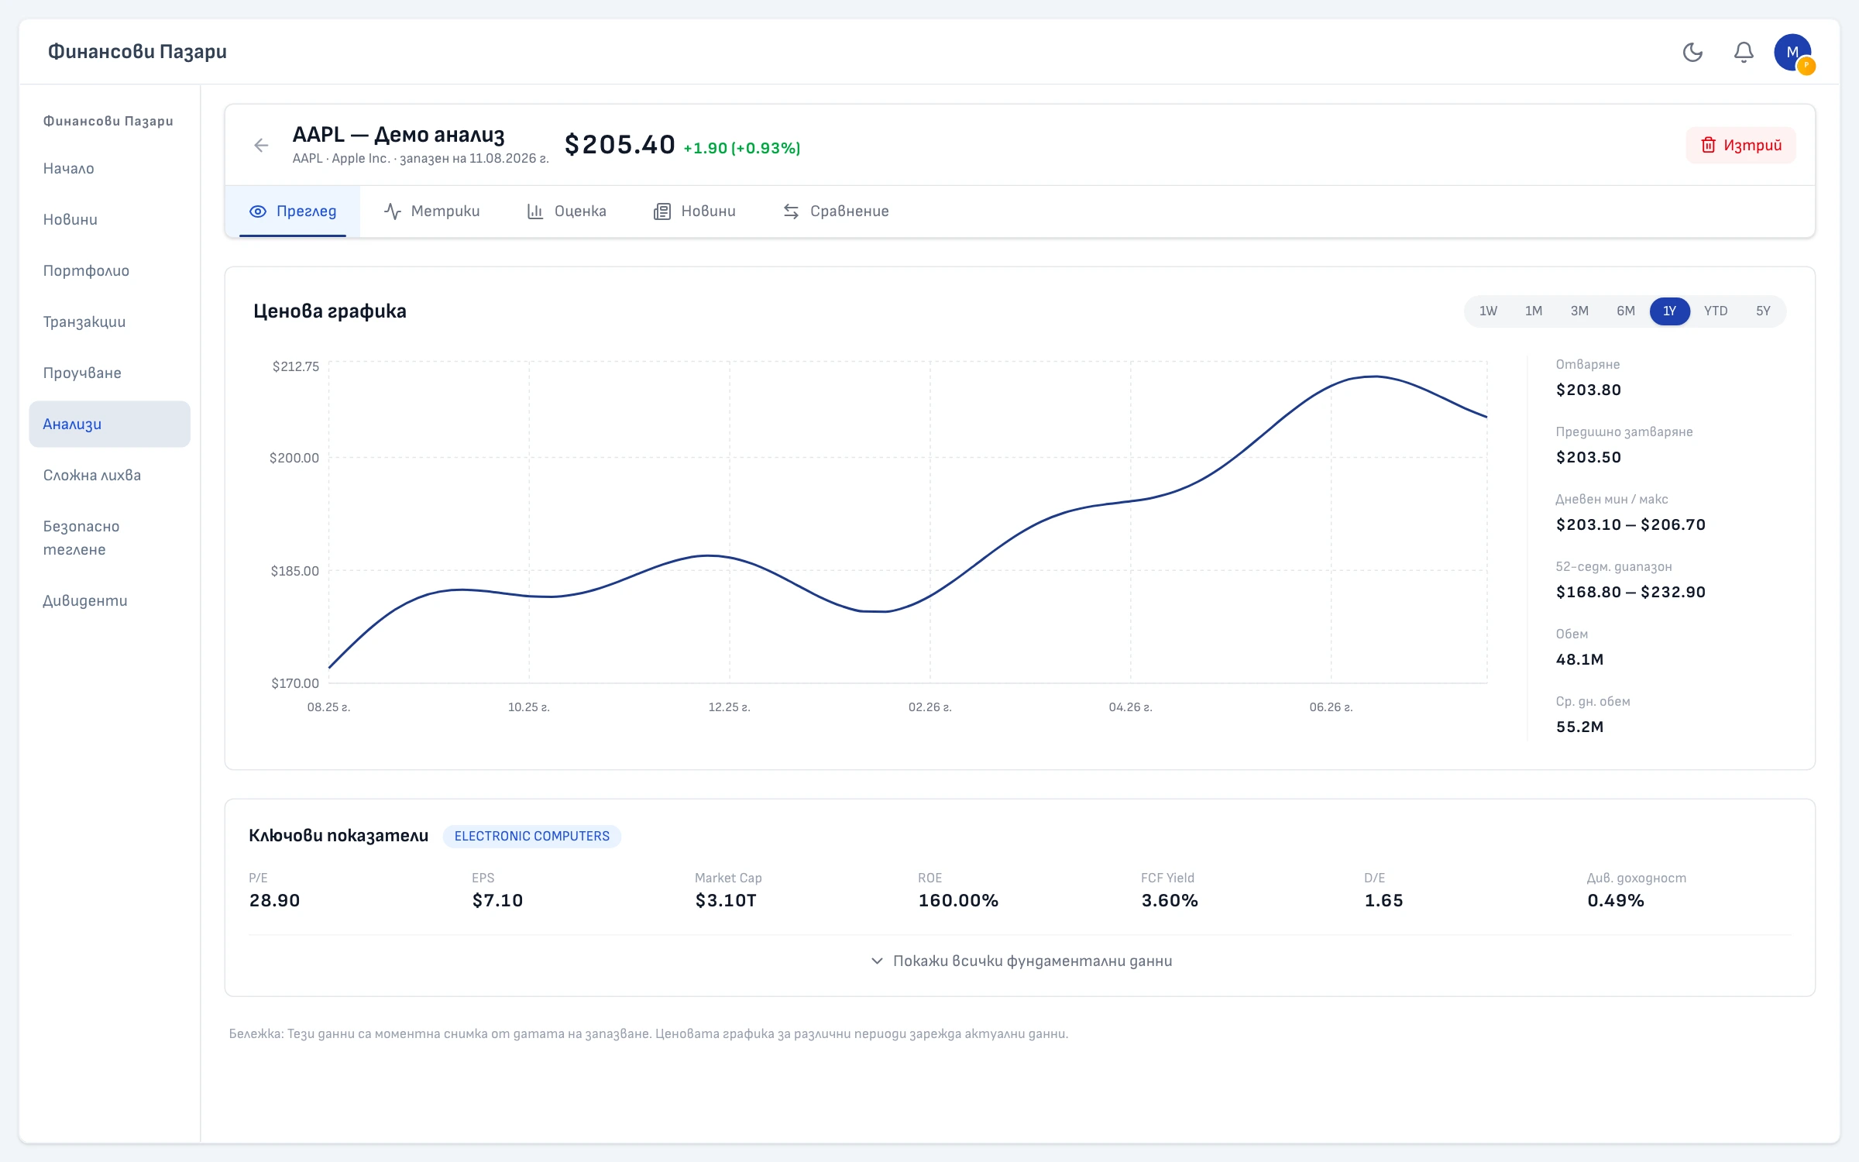
Task: Click the $212.75 y-axis label
Action: click(295, 366)
